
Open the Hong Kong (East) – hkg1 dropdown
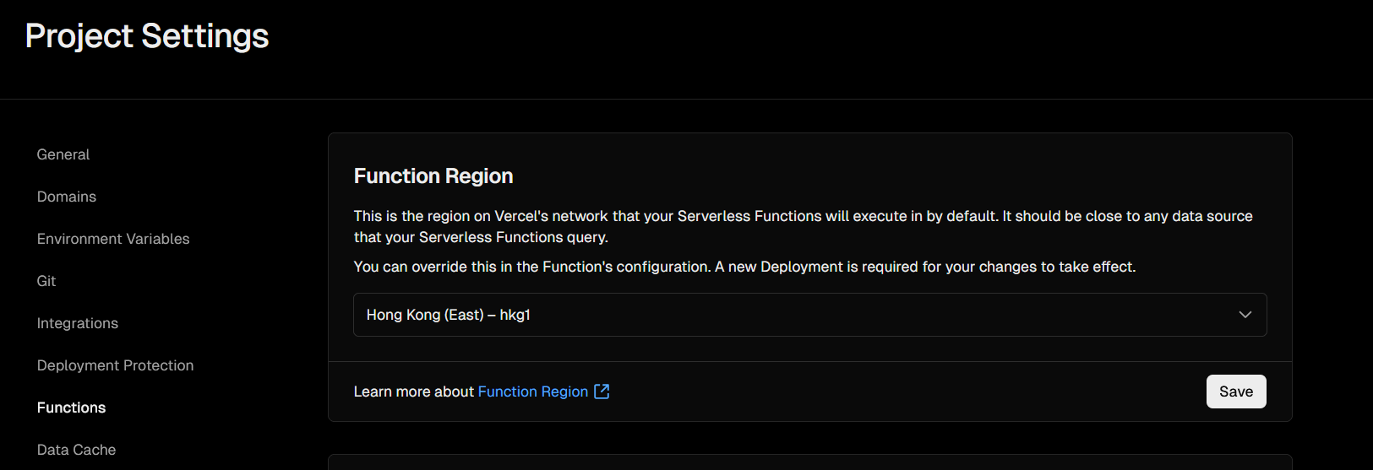[809, 315]
